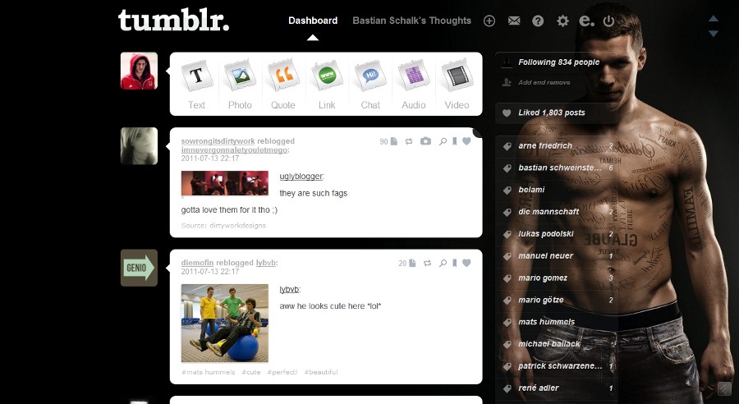Screen dimensions: 739x404
Task: Open lybvb link in reblog header
Action: point(266,263)
